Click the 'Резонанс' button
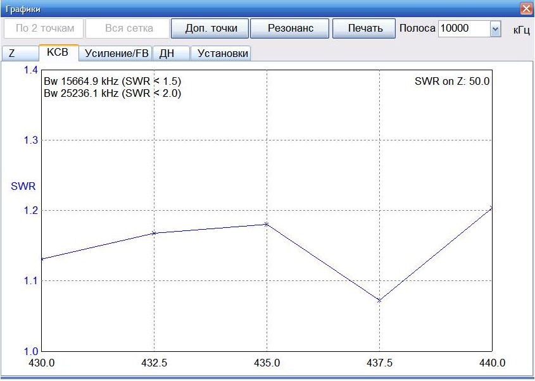The height and width of the screenshot is (381, 535). click(x=290, y=28)
